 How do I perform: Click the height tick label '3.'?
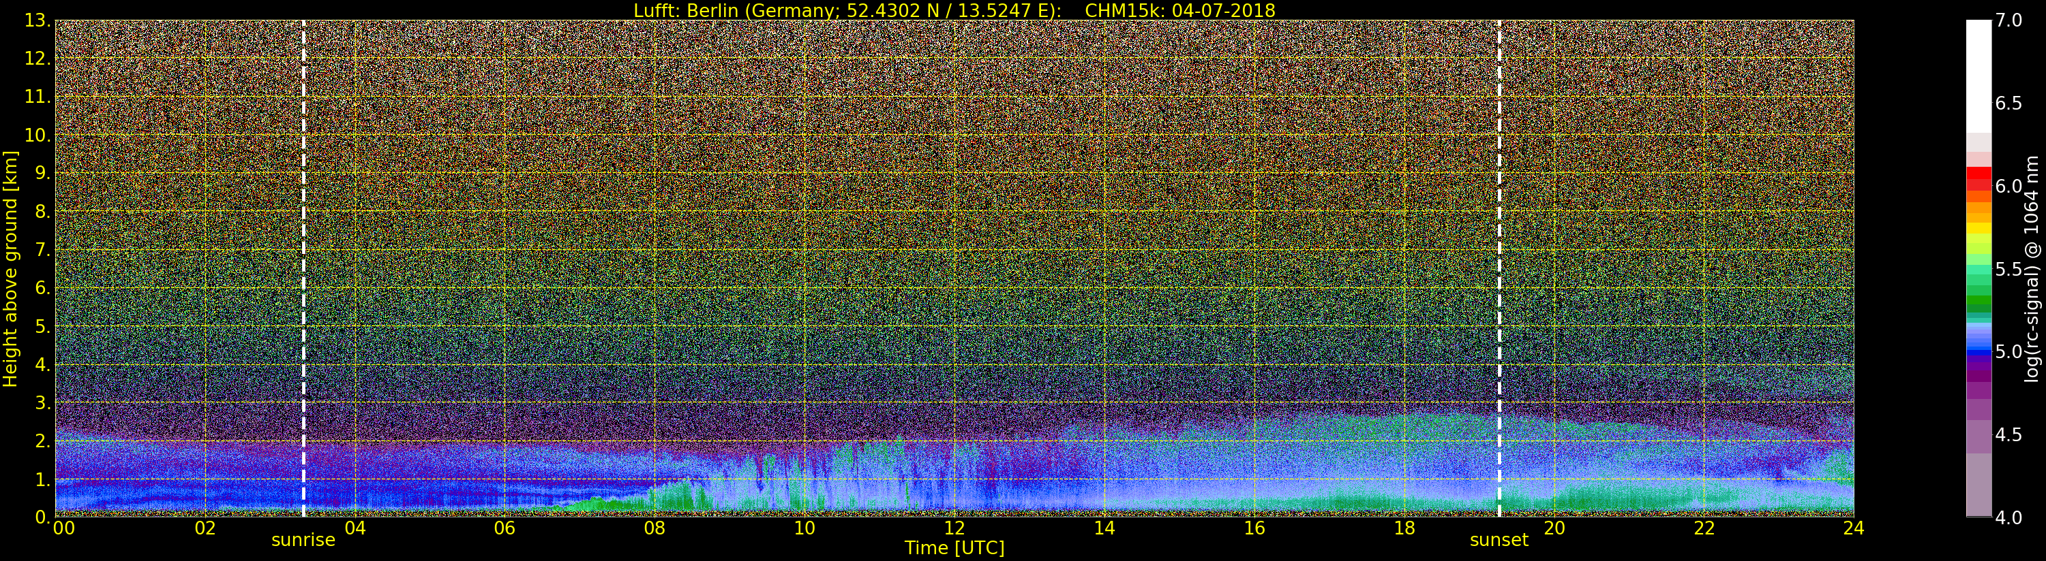(x=42, y=402)
